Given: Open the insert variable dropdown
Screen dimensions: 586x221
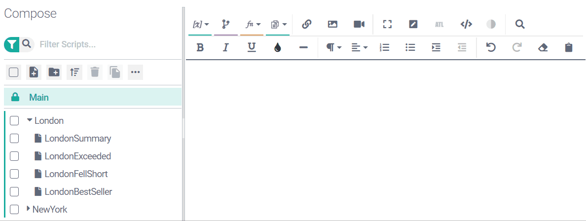Looking at the screenshot, I should click(201, 25).
